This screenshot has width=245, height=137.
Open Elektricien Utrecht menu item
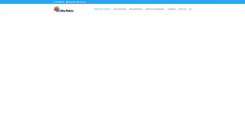tap(102, 9)
